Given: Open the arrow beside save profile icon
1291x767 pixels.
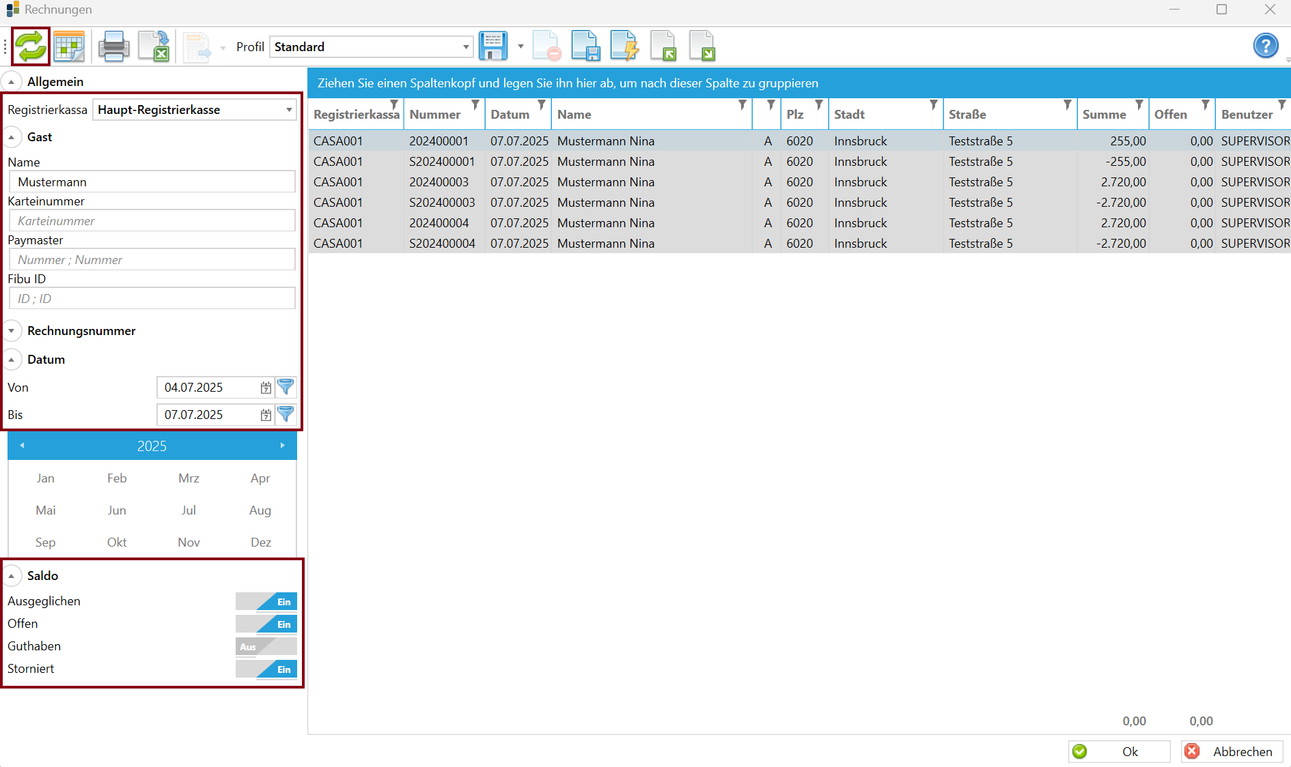Looking at the screenshot, I should click(x=520, y=46).
